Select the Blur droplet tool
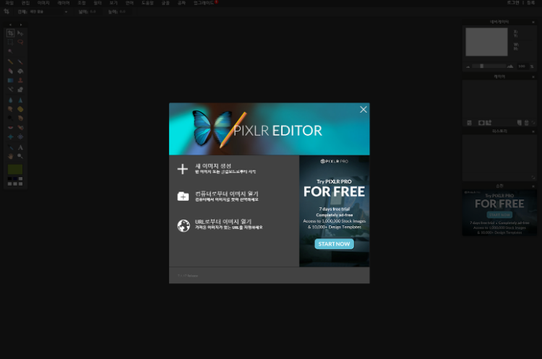 10,100
